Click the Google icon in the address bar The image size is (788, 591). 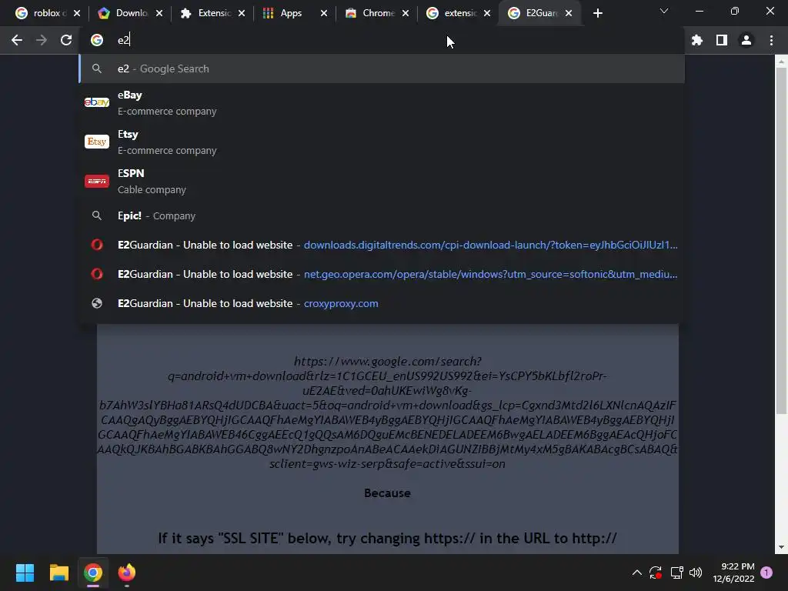96,40
